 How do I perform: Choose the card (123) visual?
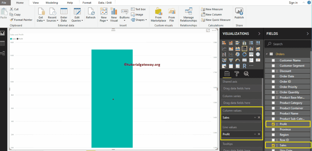coord(244,60)
